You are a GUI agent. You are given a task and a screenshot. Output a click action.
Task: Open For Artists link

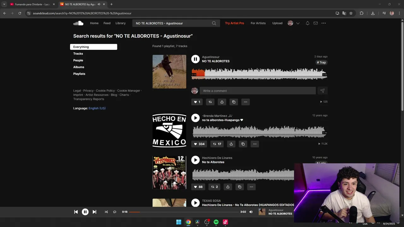pos(258,23)
